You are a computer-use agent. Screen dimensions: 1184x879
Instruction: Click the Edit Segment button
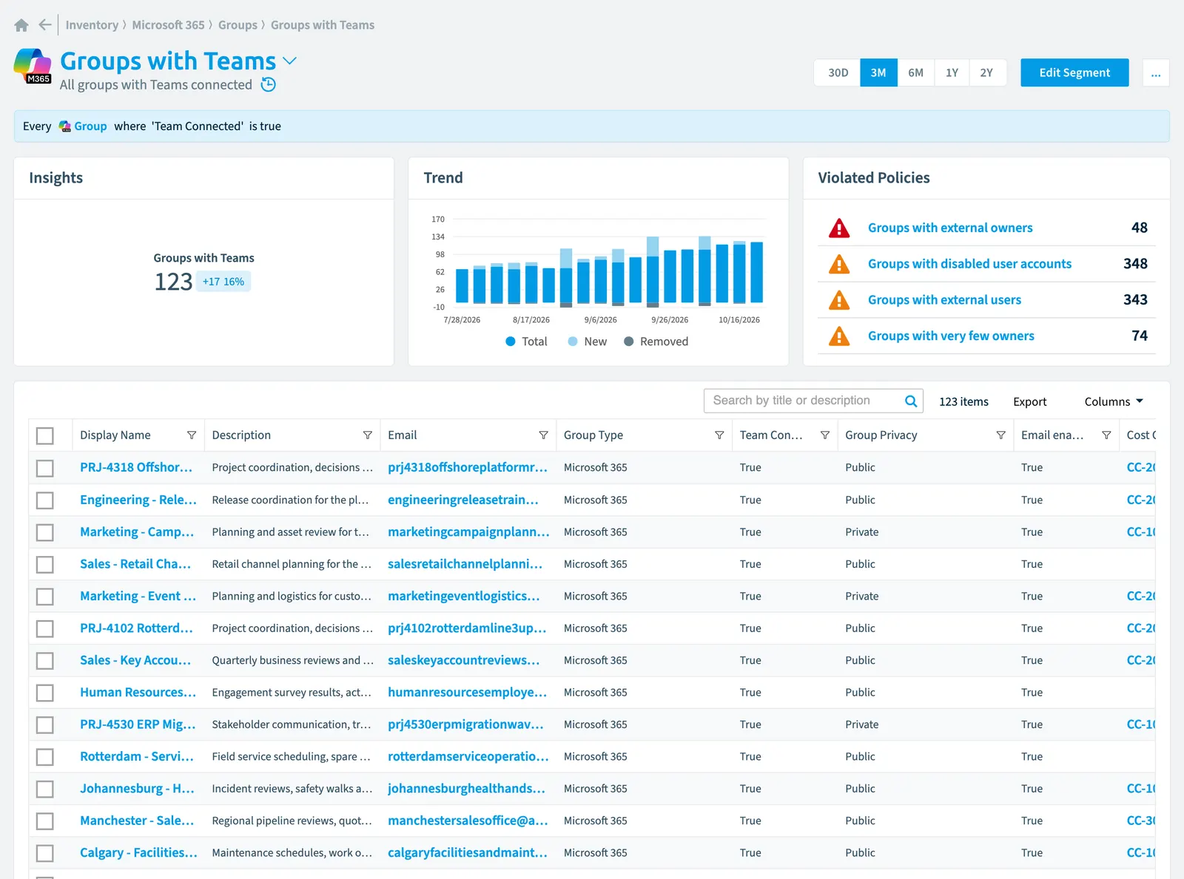point(1074,72)
